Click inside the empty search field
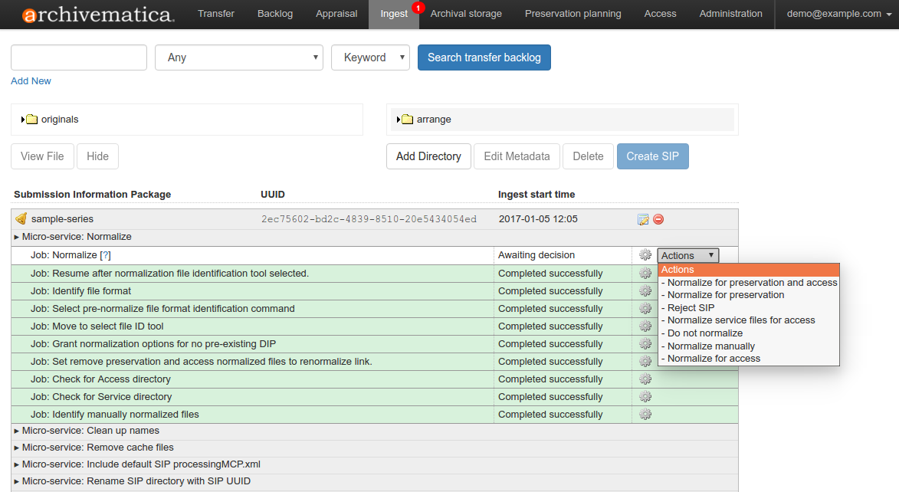 pos(77,57)
